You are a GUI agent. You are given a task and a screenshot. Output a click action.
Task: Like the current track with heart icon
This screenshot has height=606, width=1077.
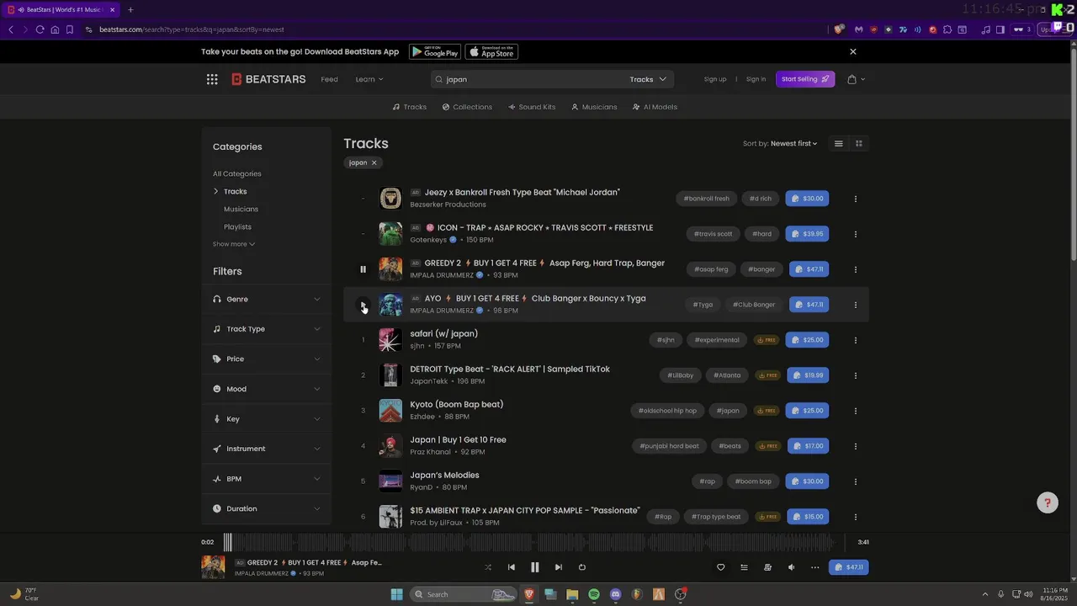(720, 567)
